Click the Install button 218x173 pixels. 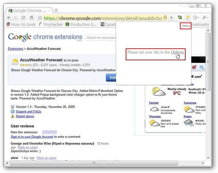[111, 77]
